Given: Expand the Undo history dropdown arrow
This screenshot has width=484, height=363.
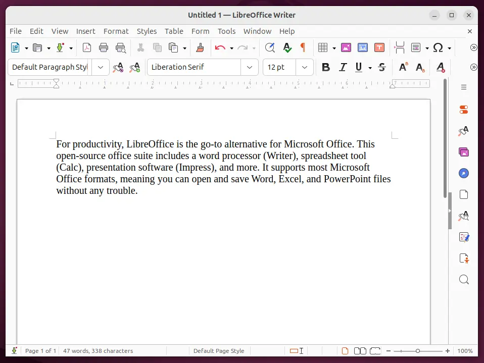Looking at the screenshot, I should pyautogui.click(x=231, y=48).
